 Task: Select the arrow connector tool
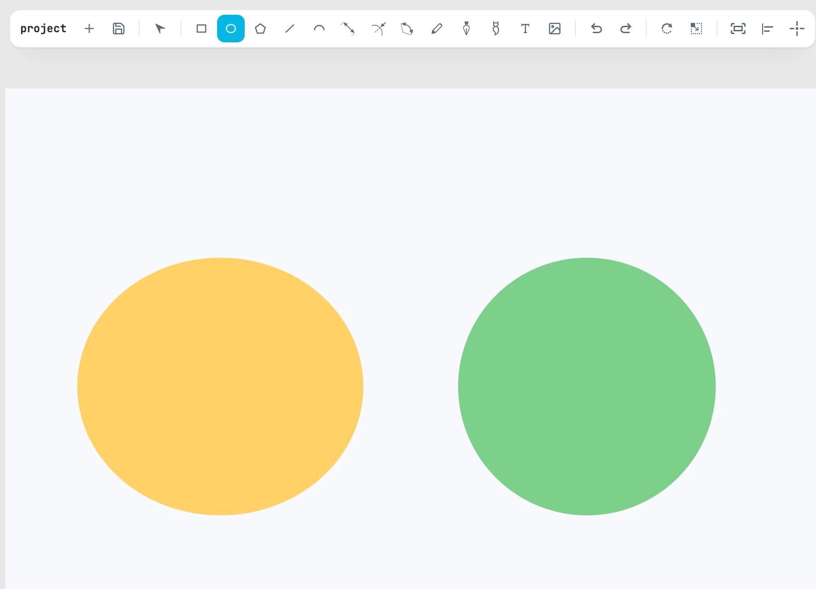coord(348,29)
